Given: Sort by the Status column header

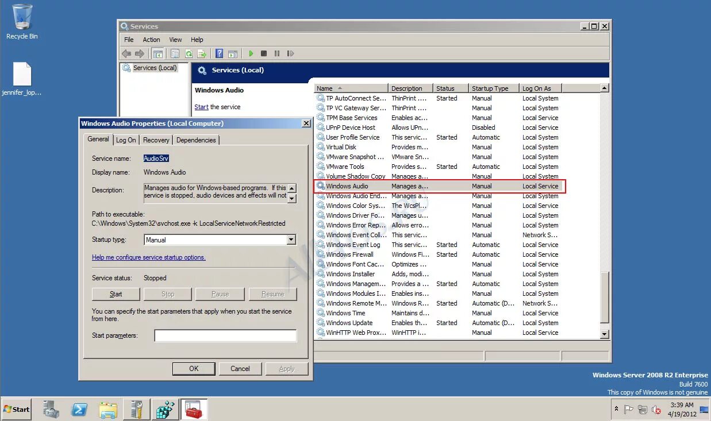Looking at the screenshot, I should (451, 88).
